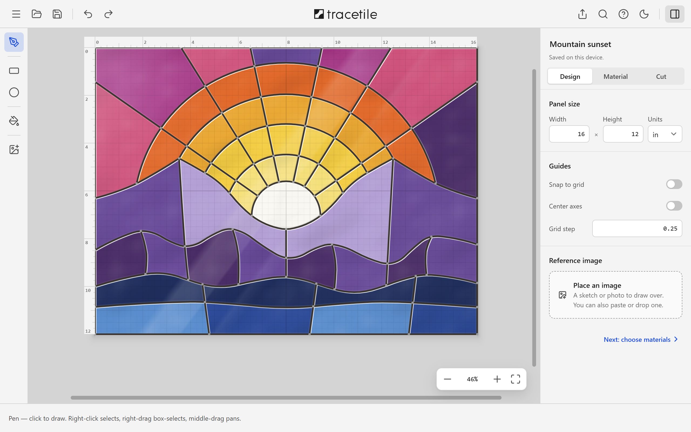Click the Next: choose materials link
Image resolution: width=691 pixels, height=432 pixels.
coord(641,339)
